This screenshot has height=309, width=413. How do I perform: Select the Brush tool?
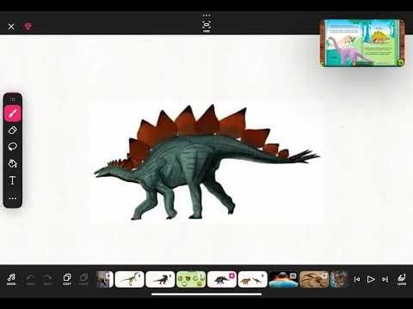coord(13,113)
